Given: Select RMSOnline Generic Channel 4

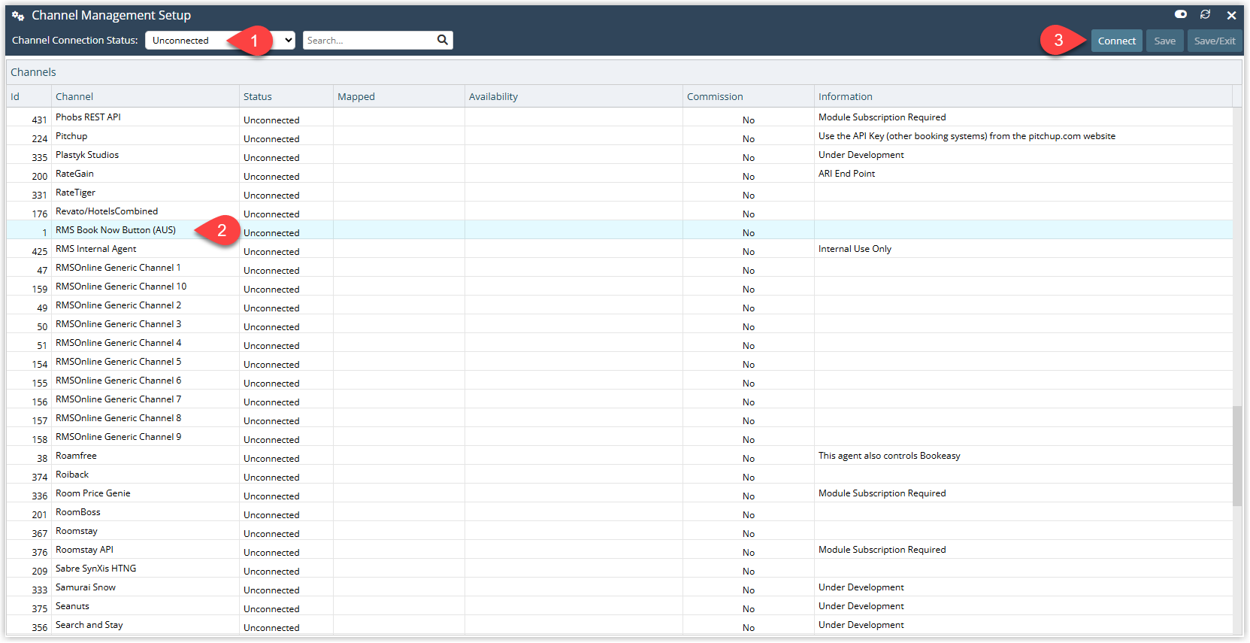Looking at the screenshot, I should pos(118,343).
